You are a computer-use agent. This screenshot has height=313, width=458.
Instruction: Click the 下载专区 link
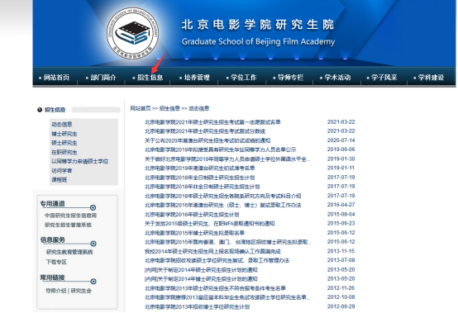(x=56, y=262)
